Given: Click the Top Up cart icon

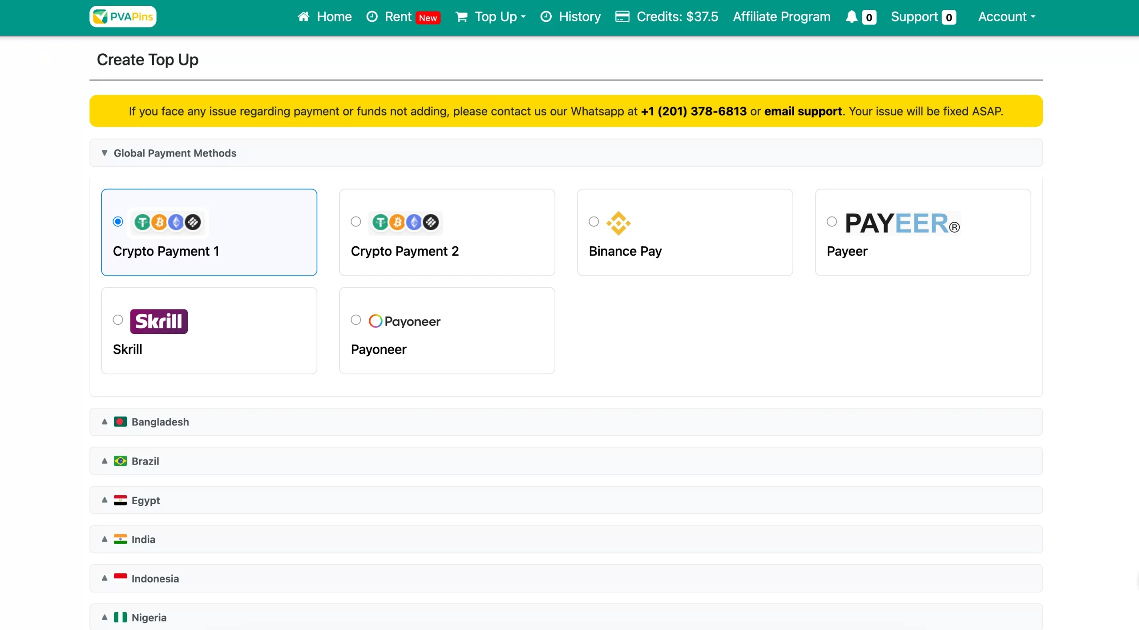Looking at the screenshot, I should click(x=461, y=17).
